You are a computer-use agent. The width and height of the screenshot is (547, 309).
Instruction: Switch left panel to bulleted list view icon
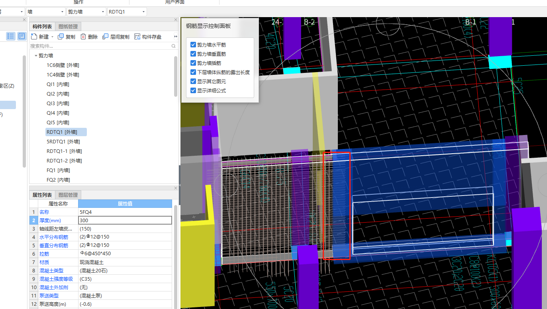click(11, 36)
